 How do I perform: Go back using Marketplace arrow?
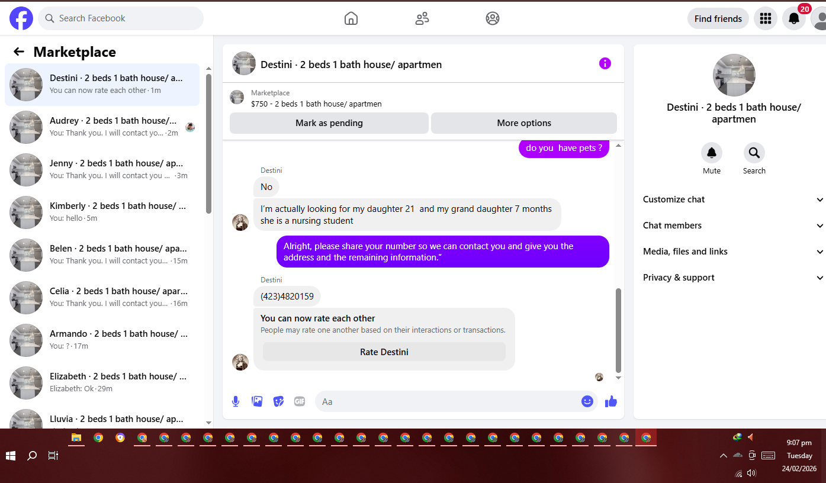[x=19, y=51]
